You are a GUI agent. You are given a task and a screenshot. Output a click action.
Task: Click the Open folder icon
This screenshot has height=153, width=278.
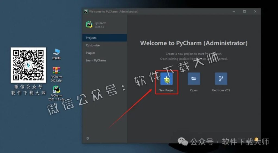194,79
